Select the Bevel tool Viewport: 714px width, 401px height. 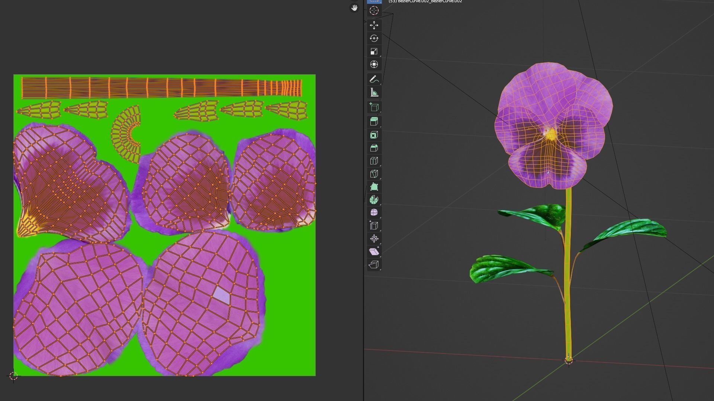pos(374,148)
